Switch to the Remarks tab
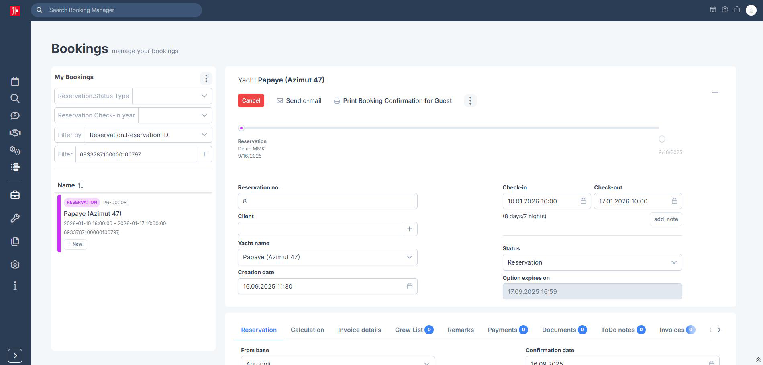This screenshot has height=365, width=763. coord(461,330)
